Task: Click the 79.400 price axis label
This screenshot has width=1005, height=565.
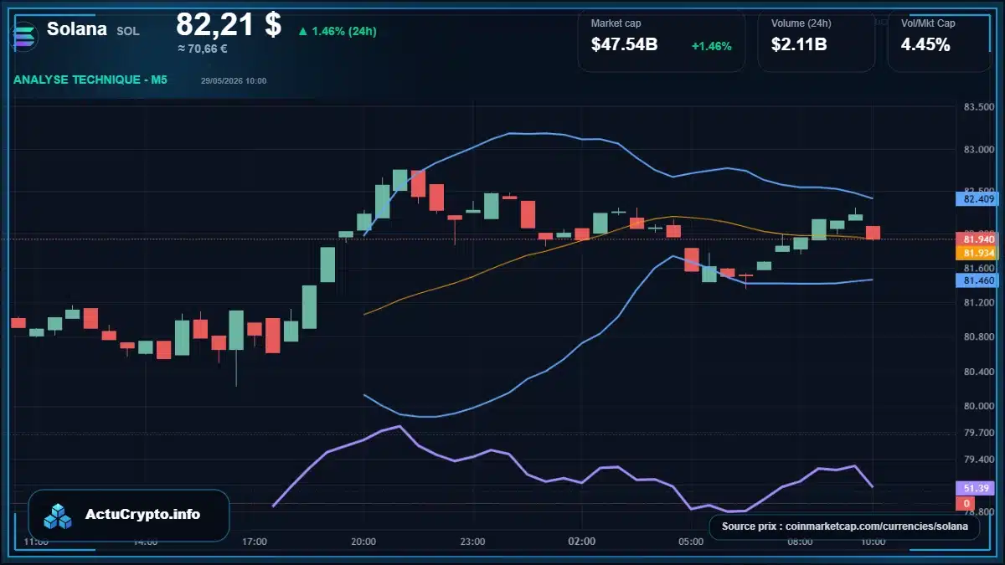Action: [979, 460]
